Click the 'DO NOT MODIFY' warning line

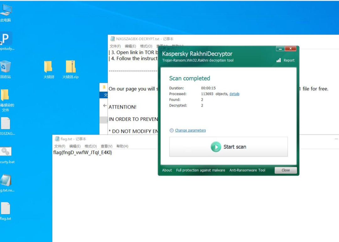pos(133,131)
